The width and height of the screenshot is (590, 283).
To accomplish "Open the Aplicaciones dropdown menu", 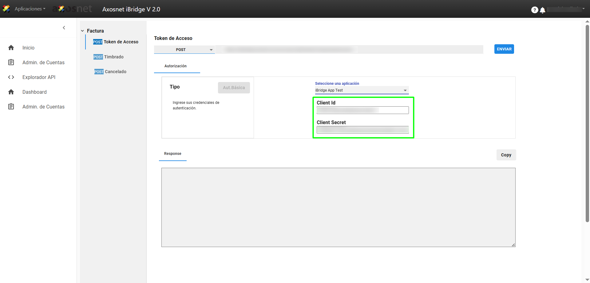I will pos(30,9).
